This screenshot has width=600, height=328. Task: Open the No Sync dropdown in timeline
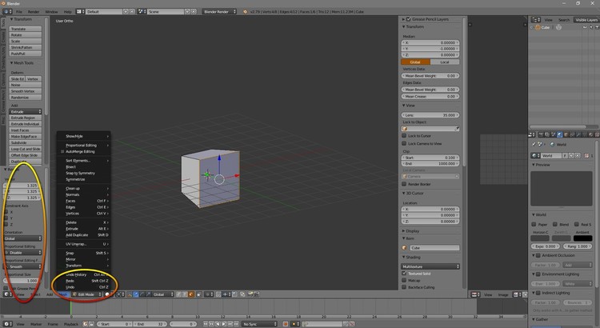tap(259, 324)
